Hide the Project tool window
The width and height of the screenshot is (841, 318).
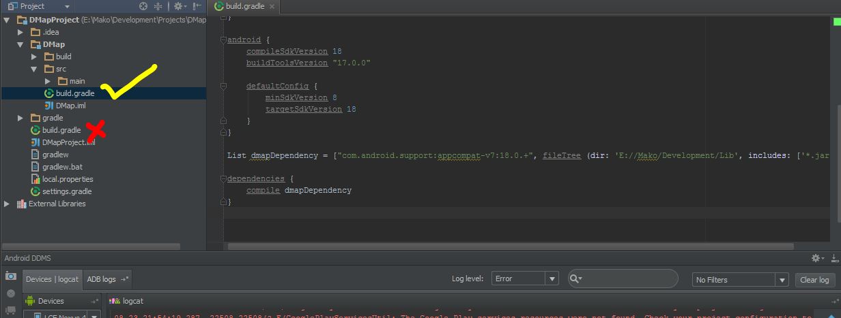tap(197, 6)
